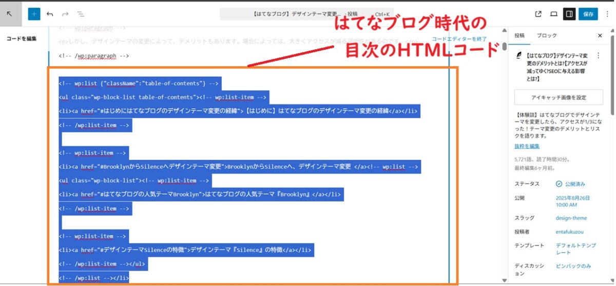Redo the last undone edit
The height and width of the screenshot is (286, 616).
(65, 14)
